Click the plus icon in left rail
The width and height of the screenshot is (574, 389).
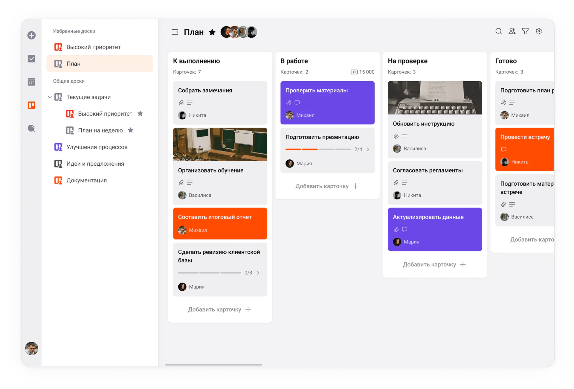click(x=31, y=35)
